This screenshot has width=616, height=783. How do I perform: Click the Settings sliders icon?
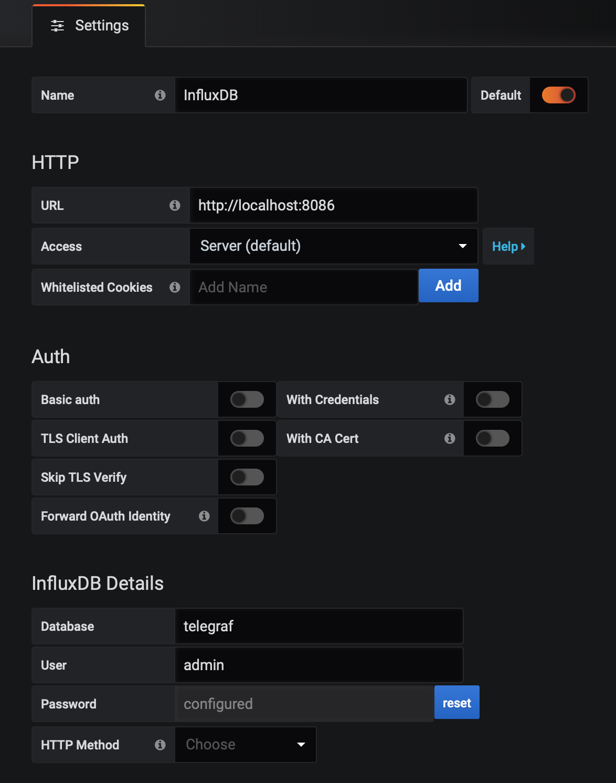click(57, 26)
